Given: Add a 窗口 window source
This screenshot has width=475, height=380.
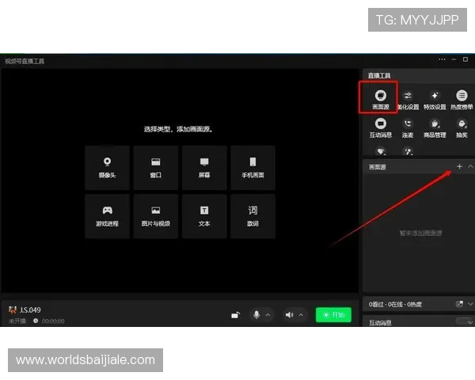Looking at the screenshot, I should pyautogui.click(x=156, y=167).
